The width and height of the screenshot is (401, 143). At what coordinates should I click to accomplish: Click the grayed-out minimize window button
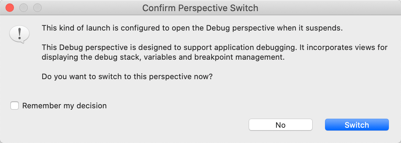[x=24, y=8]
